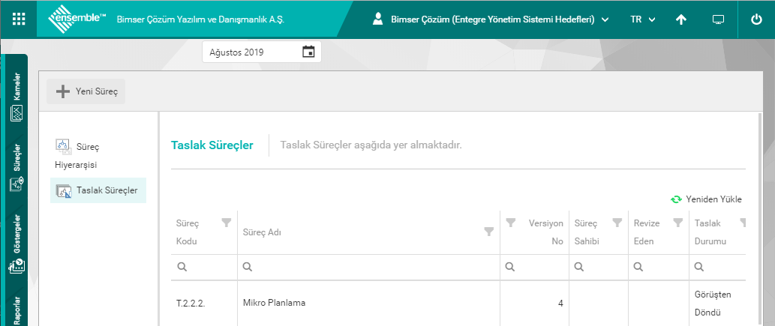Open filter for Versiyon No column

click(512, 223)
